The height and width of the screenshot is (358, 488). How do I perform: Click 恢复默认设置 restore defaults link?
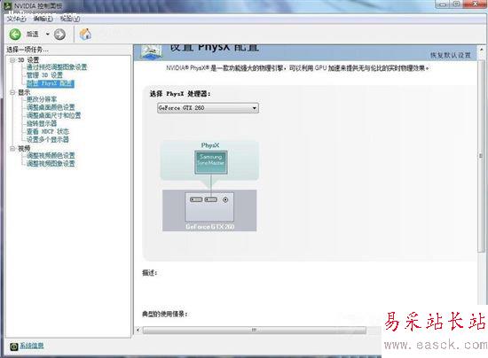point(450,55)
